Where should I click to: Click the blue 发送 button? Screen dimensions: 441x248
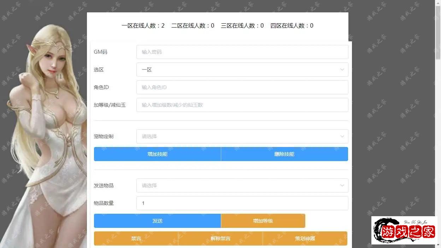(157, 221)
